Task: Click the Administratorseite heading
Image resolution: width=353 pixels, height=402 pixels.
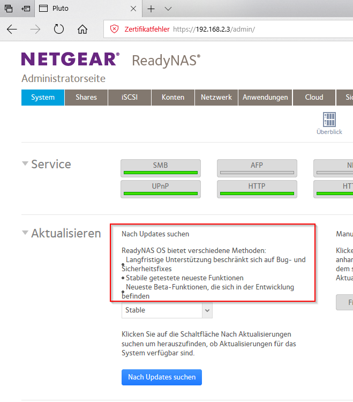Action: pos(63,78)
